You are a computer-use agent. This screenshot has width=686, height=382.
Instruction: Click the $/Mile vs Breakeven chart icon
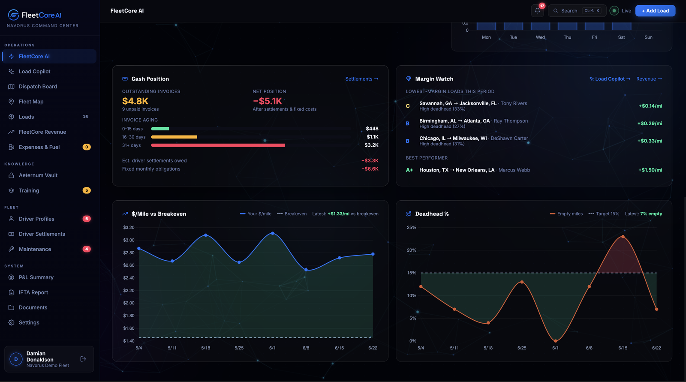point(125,214)
